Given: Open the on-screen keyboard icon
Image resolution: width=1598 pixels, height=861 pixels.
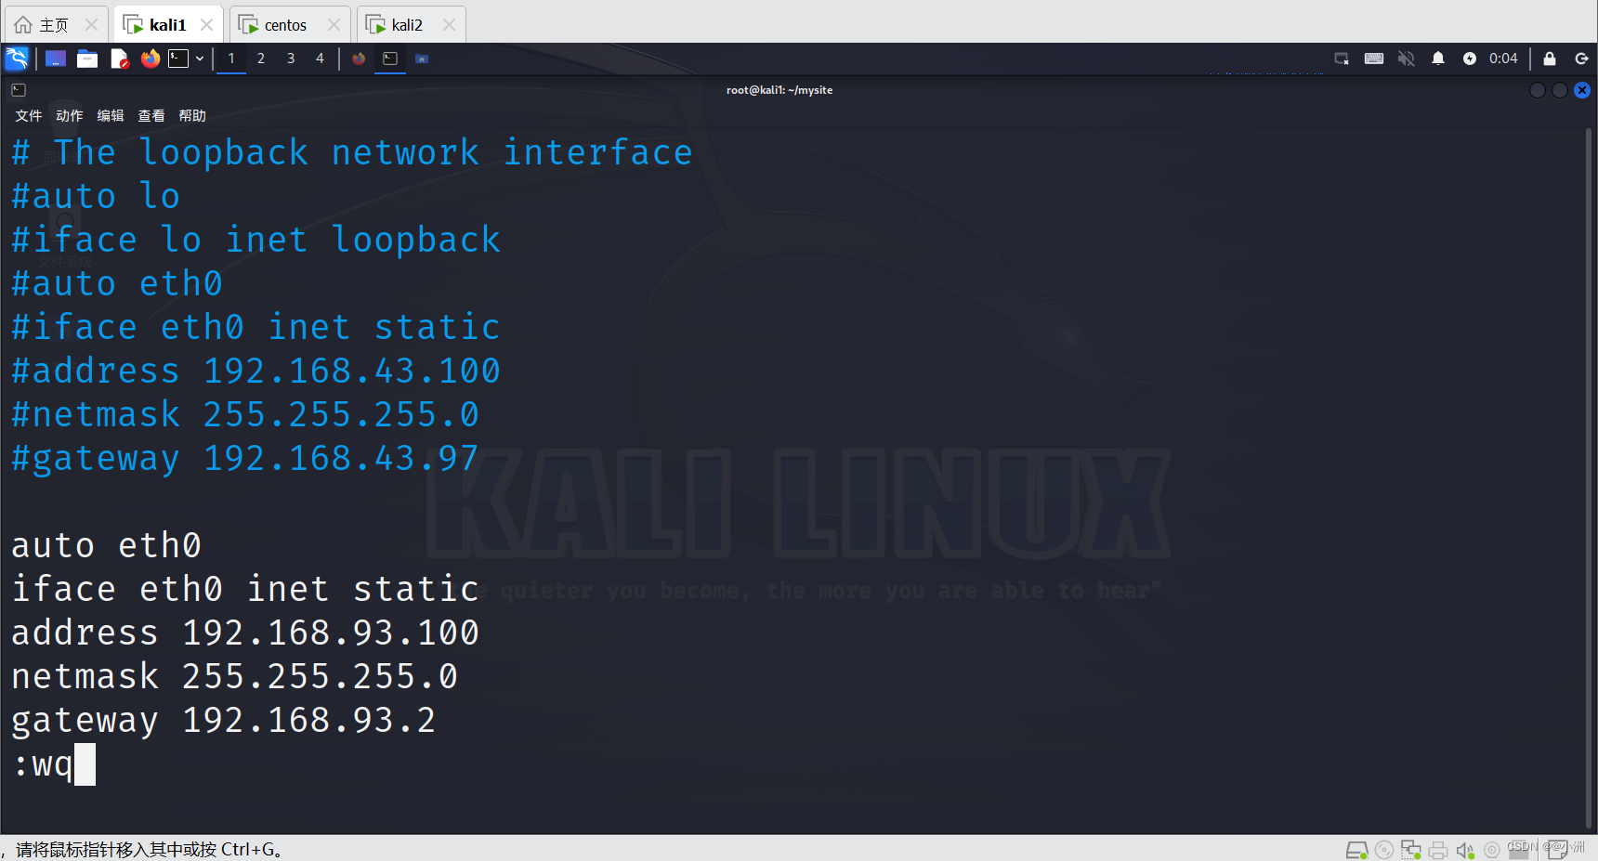Looking at the screenshot, I should click(x=1373, y=58).
